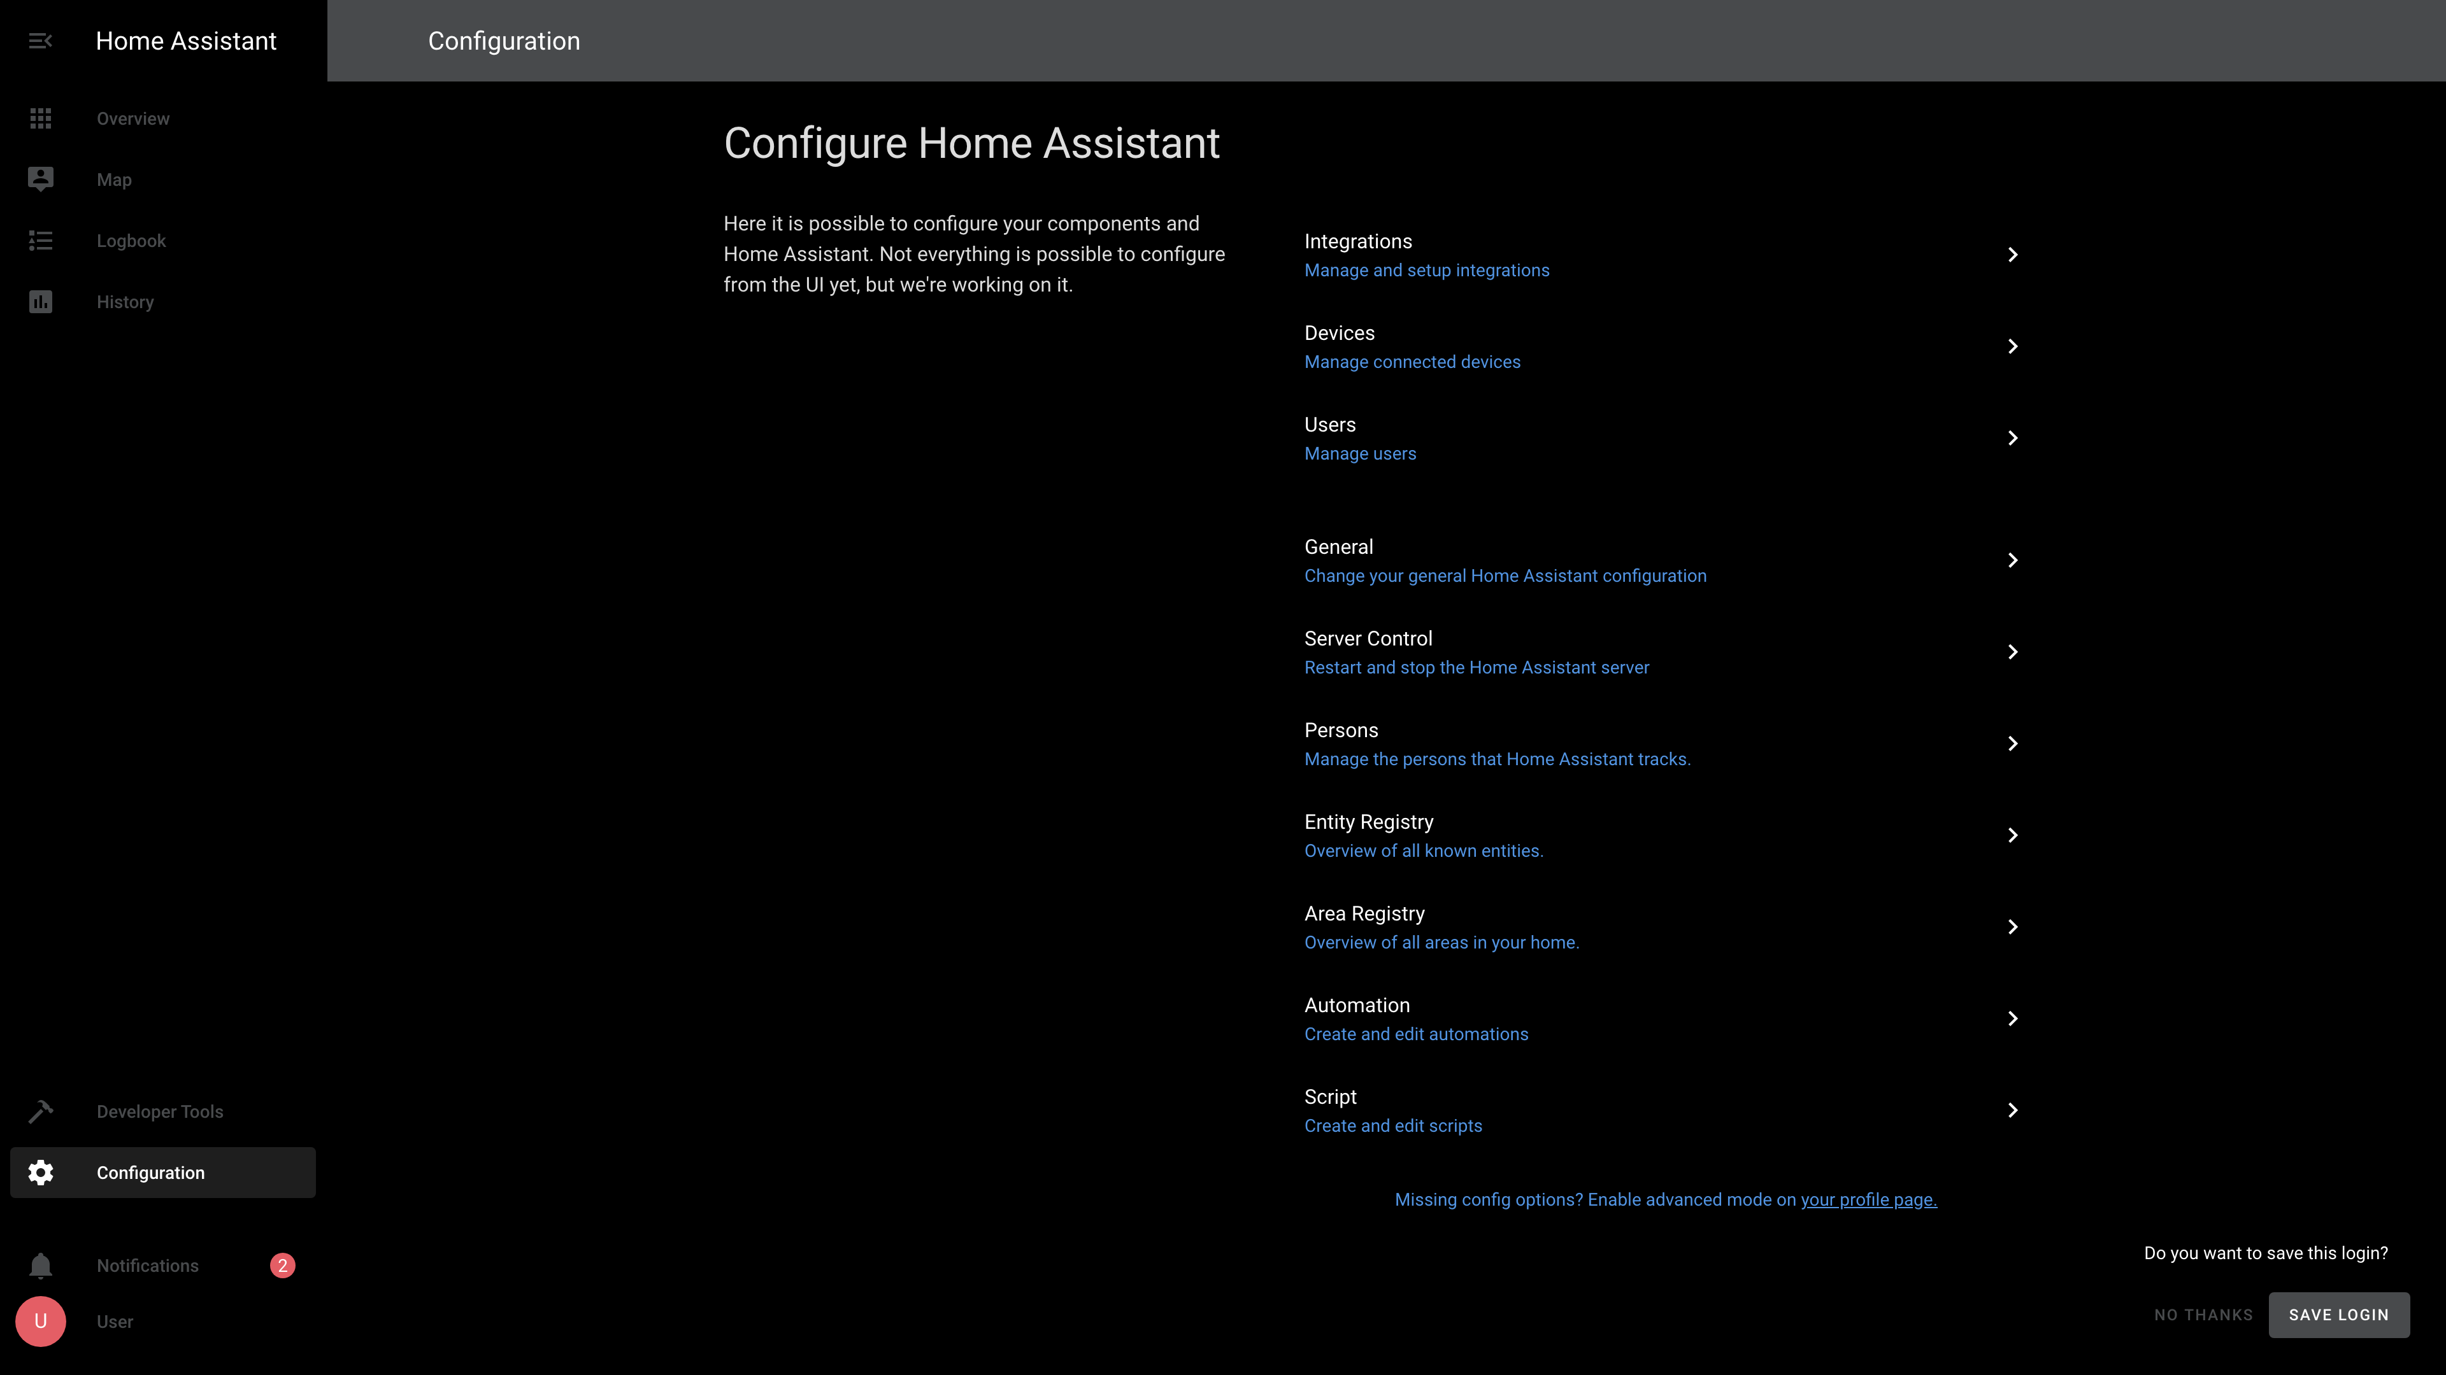Follow the your profile page link

tap(1868, 1201)
